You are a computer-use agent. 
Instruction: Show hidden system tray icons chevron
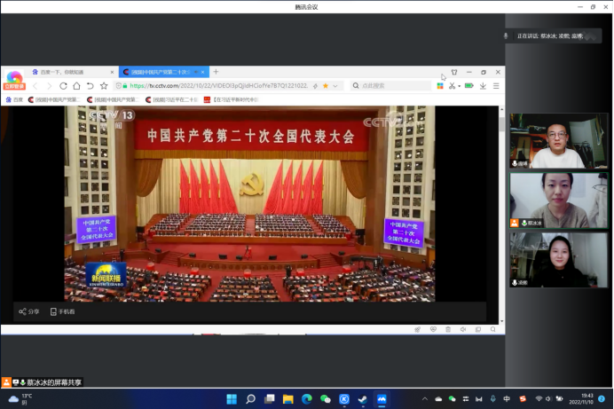coord(426,399)
